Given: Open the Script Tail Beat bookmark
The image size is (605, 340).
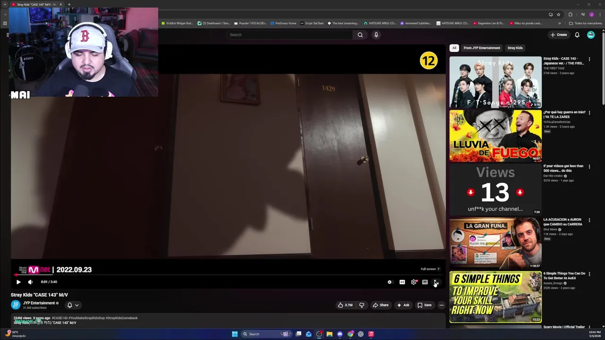Looking at the screenshot, I should (312, 23).
